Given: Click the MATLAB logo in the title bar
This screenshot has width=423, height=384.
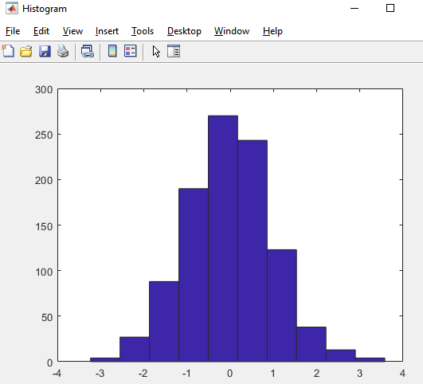Looking at the screenshot, I should tap(12, 9).
